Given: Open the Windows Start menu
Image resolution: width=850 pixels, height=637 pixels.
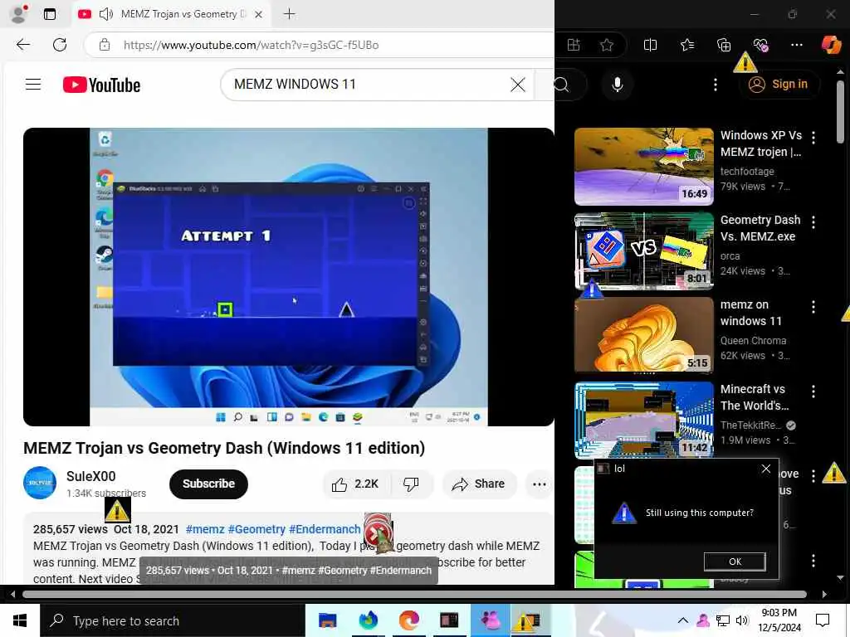Looking at the screenshot, I should 20,620.
